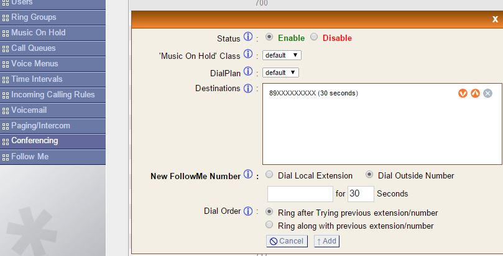The width and height of the screenshot is (503, 256).
Task: Click the Destinations info icon
Action: pos(247,88)
